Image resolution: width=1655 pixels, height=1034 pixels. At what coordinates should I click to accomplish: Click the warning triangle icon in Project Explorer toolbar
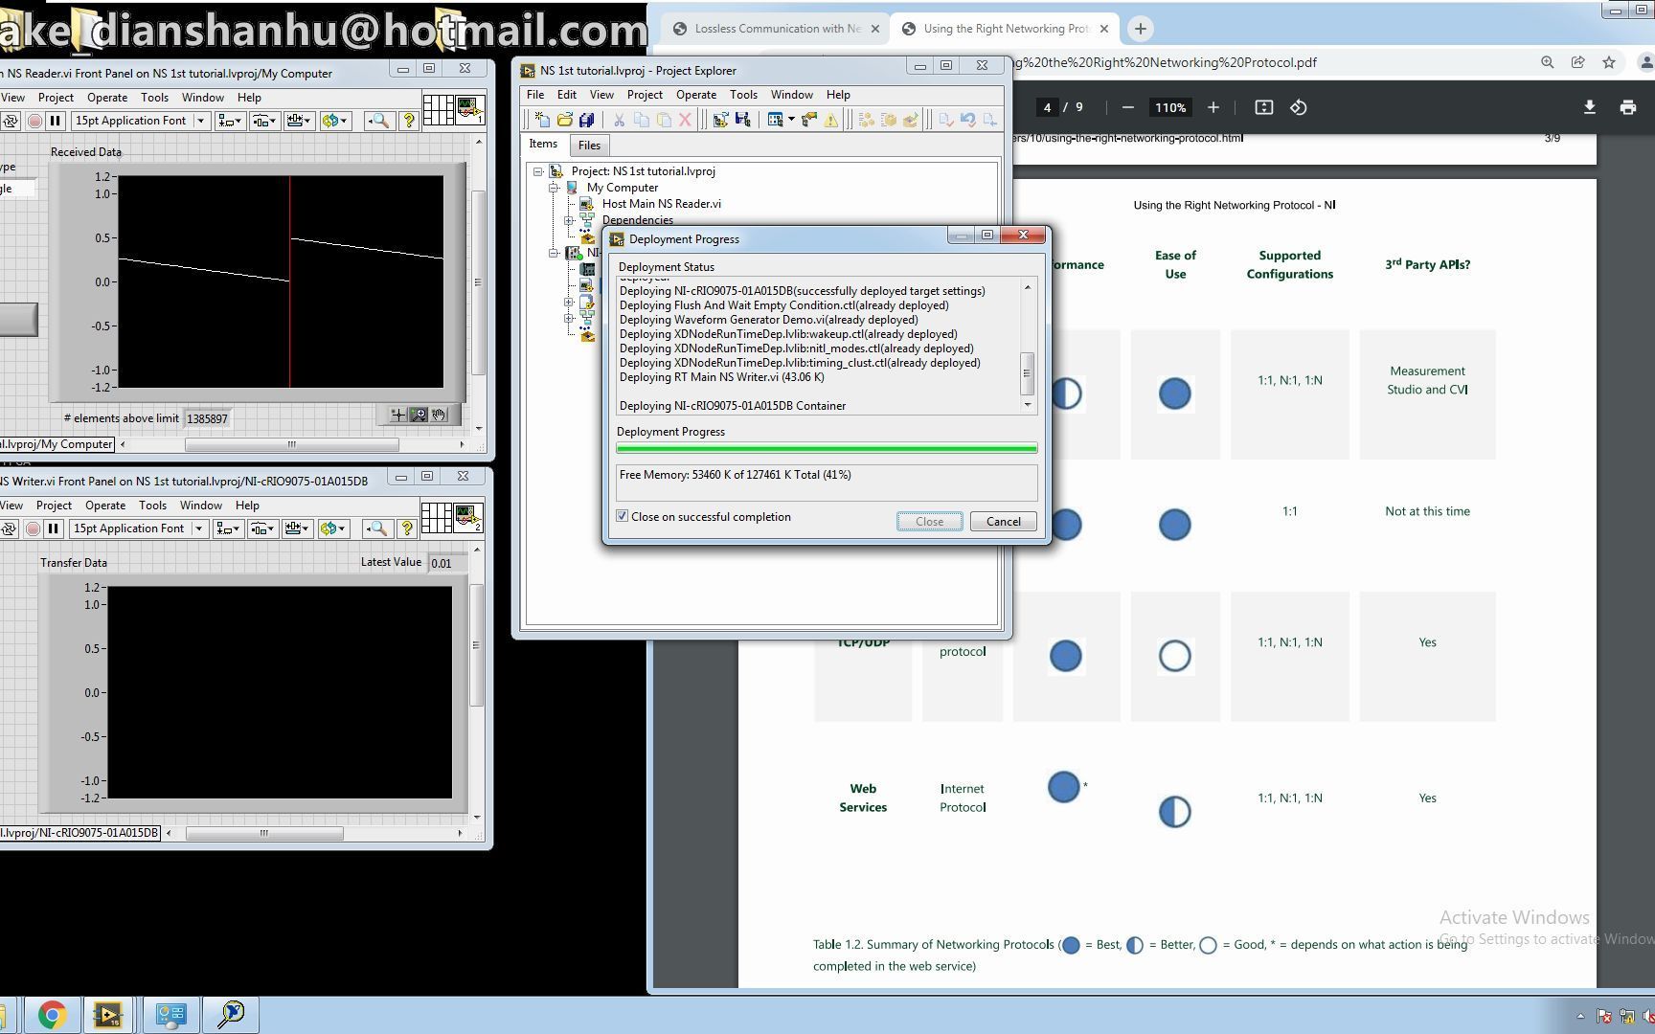tap(832, 120)
